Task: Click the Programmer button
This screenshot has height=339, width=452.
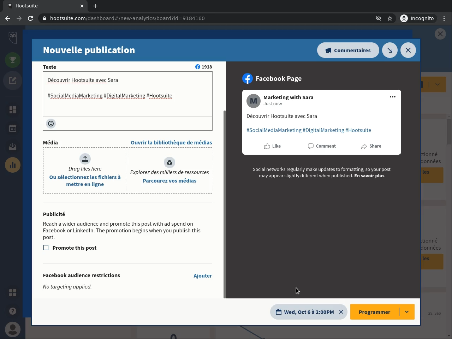Action: pyautogui.click(x=374, y=312)
